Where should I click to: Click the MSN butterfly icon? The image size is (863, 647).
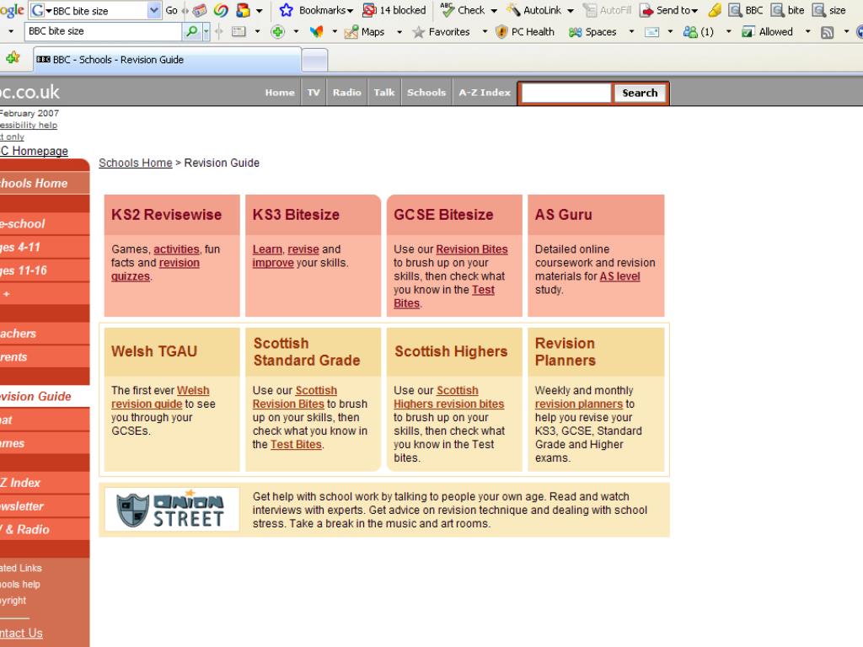click(x=316, y=32)
